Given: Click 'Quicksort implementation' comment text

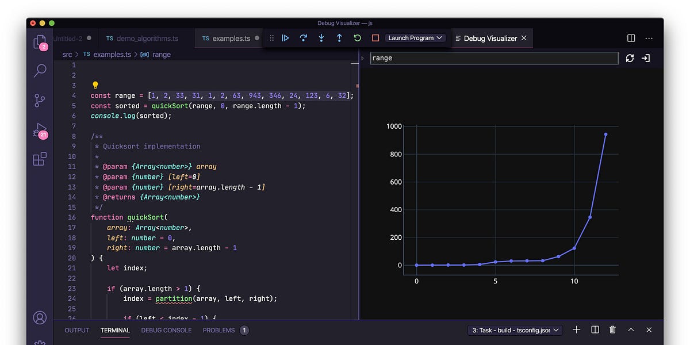Looking at the screenshot, I should 152,146.
